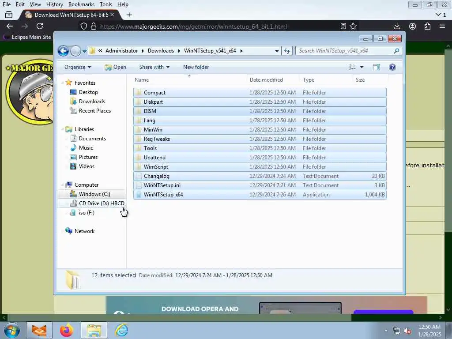Open the recent locations dropdown arrow
This screenshot has width=452, height=339.
pyautogui.click(x=84, y=51)
